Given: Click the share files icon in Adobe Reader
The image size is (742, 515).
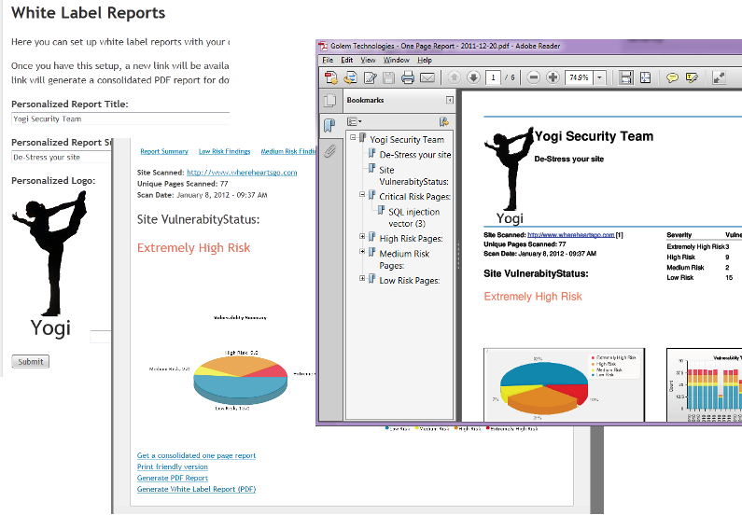Looking at the screenshot, I should pos(350,77).
